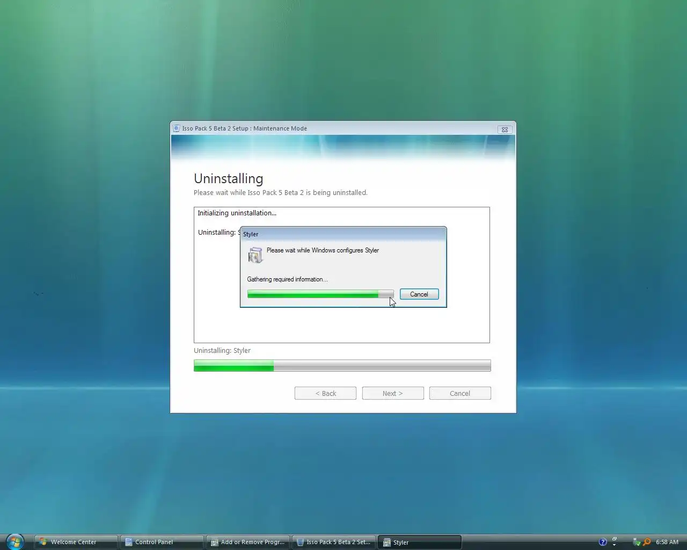The height and width of the screenshot is (550, 687).
Task: Click the Cancel button in Isso Pack setup
Action: (x=460, y=393)
